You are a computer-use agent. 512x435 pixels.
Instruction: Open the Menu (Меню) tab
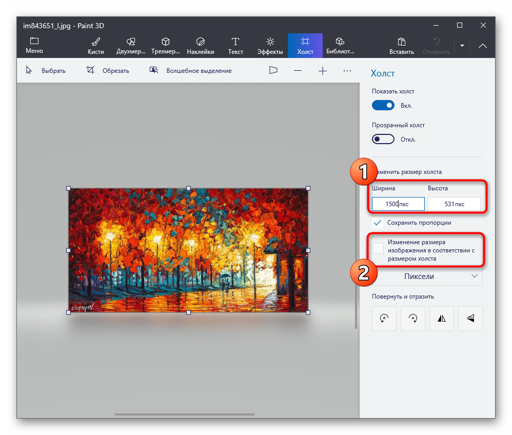(x=34, y=45)
